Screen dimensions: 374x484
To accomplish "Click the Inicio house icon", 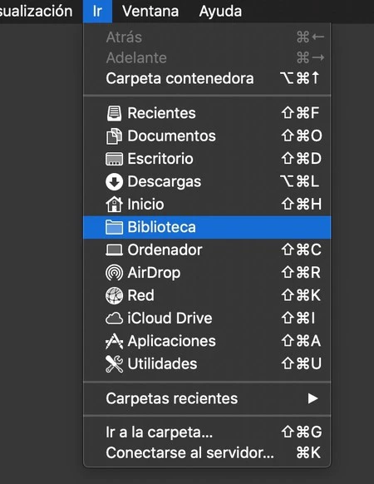I will click(x=114, y=204).
